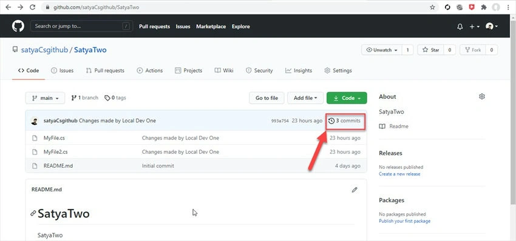Viewport: 516px width, 241px height.
Task: Click the browser back arrow
Action: click(x=8, y=7)
